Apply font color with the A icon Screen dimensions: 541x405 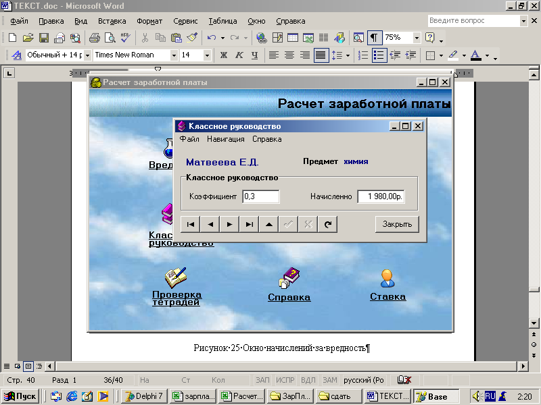point(476,55)
